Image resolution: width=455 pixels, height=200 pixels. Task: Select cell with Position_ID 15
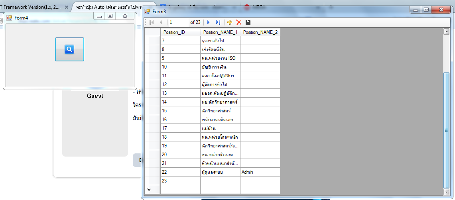pos(180,111)
